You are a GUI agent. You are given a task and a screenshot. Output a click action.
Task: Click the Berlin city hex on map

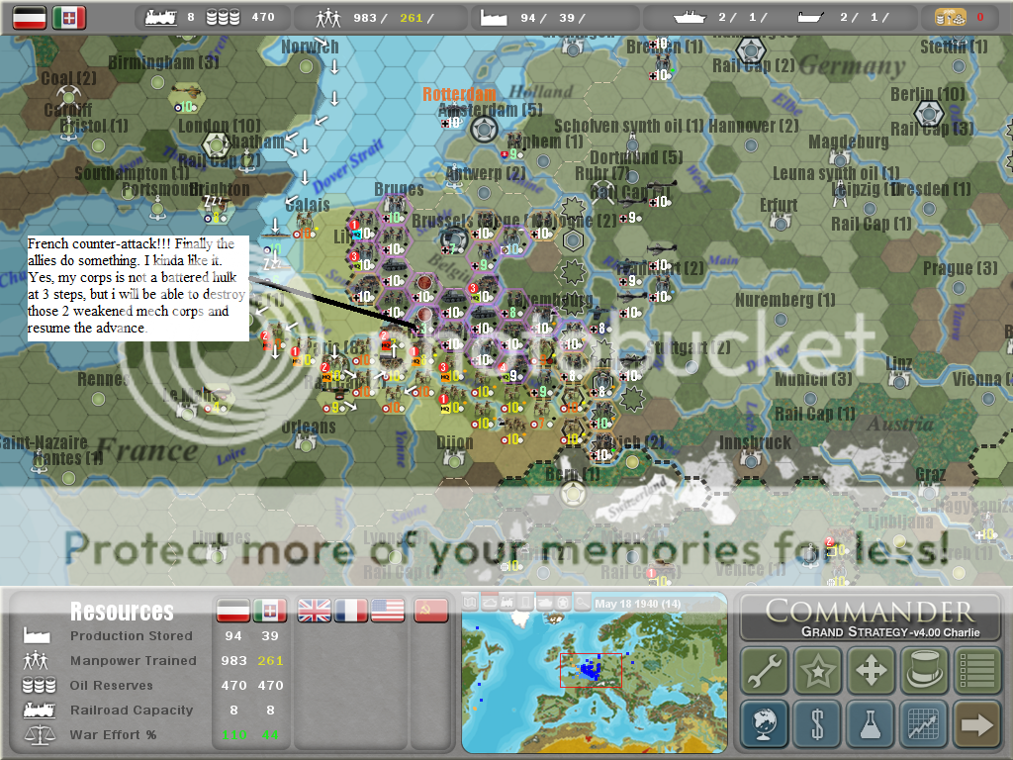click(930, 115)
